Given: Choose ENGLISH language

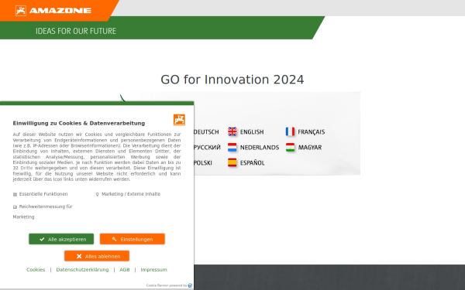Looking at the screenshot, I should click(x=252, y=132).
